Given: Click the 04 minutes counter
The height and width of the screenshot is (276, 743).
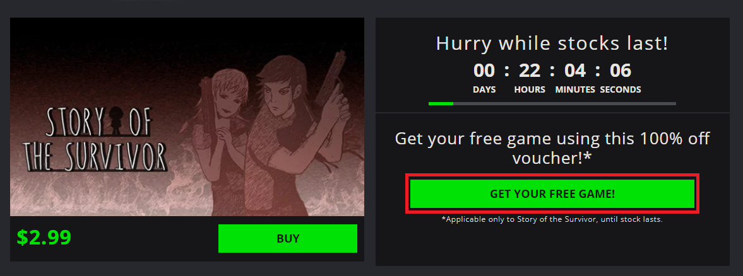Looking at the screenshot, I should [575, 71].
